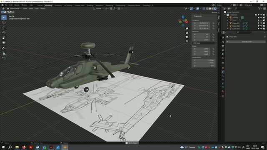Image resolution: width=267 pixels, height=150 pixels.
Task: Select the Transform tool
Action: tap(4, 42)
